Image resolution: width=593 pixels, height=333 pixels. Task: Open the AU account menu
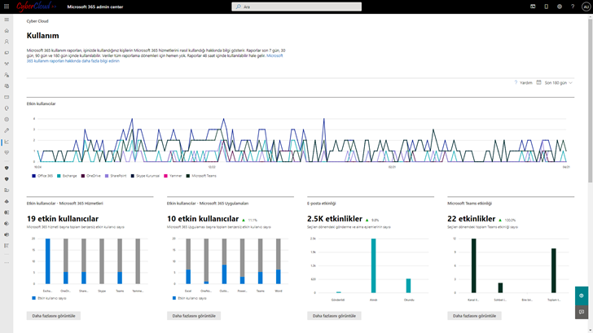(586, 7)
